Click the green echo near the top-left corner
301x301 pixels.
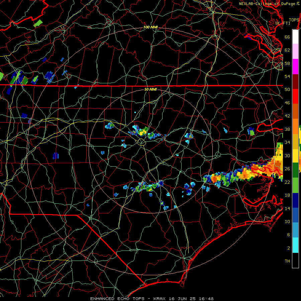pos(38,23)
